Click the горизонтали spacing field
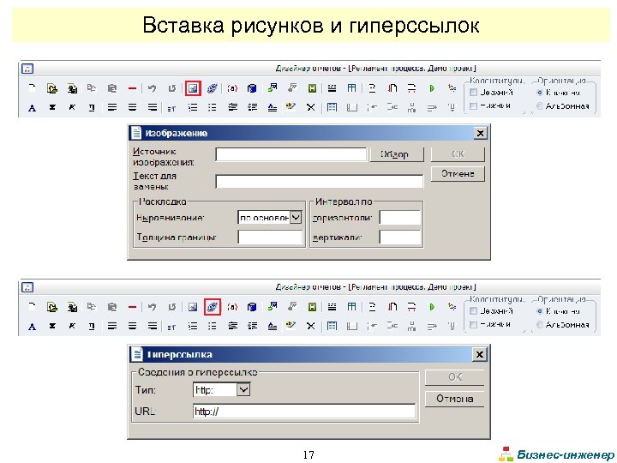The width and height of the screenshot is (617, 463). click(400, 217)
